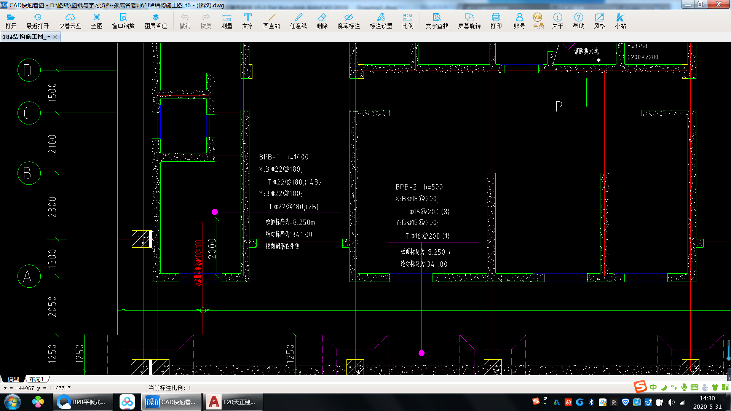Image resolution: width=731 pixels, height=411 pixels.
Task: Show recently opened files (最近打开)
Action: pos(37,21)
